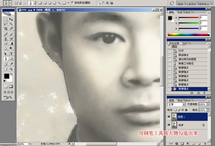Image resolution: width=215 pixels, height=146 pixels.
Task: Select the Rectangular Marquee tool
Action: [x=6, y=19]
